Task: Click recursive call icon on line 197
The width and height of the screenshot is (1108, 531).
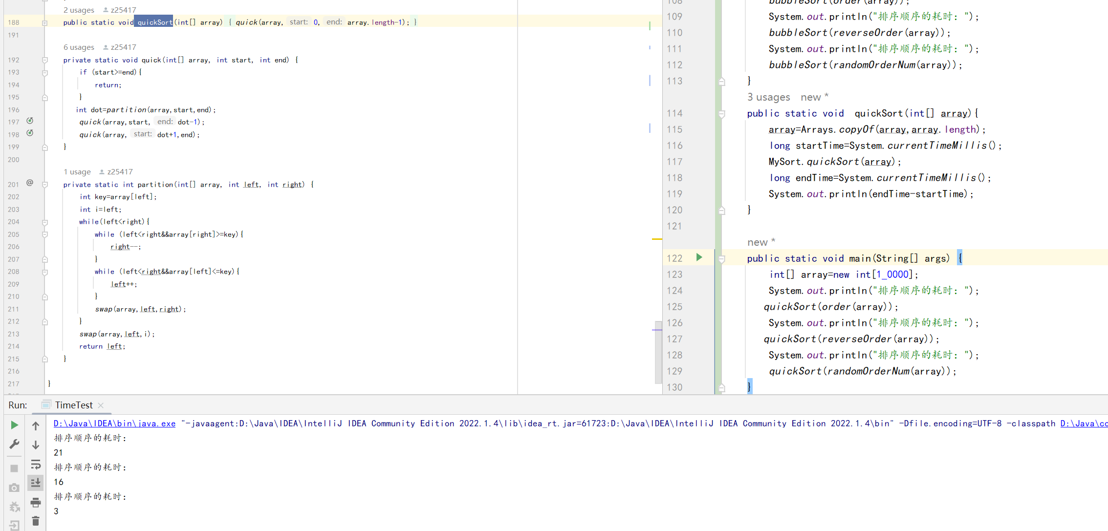Action: click(30, 121)
